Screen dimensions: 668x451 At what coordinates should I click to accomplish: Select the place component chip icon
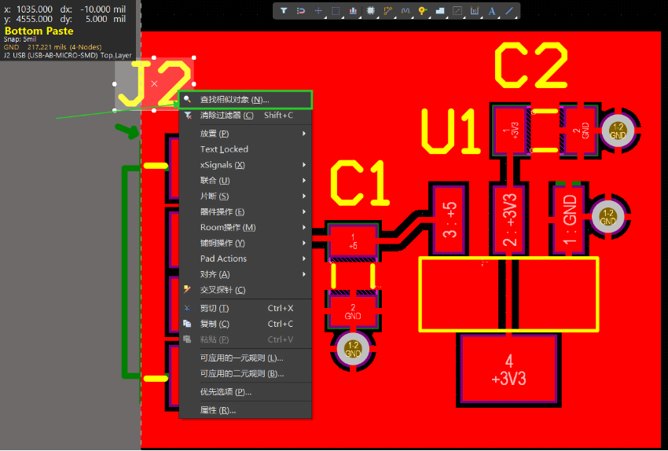(370, 11)
